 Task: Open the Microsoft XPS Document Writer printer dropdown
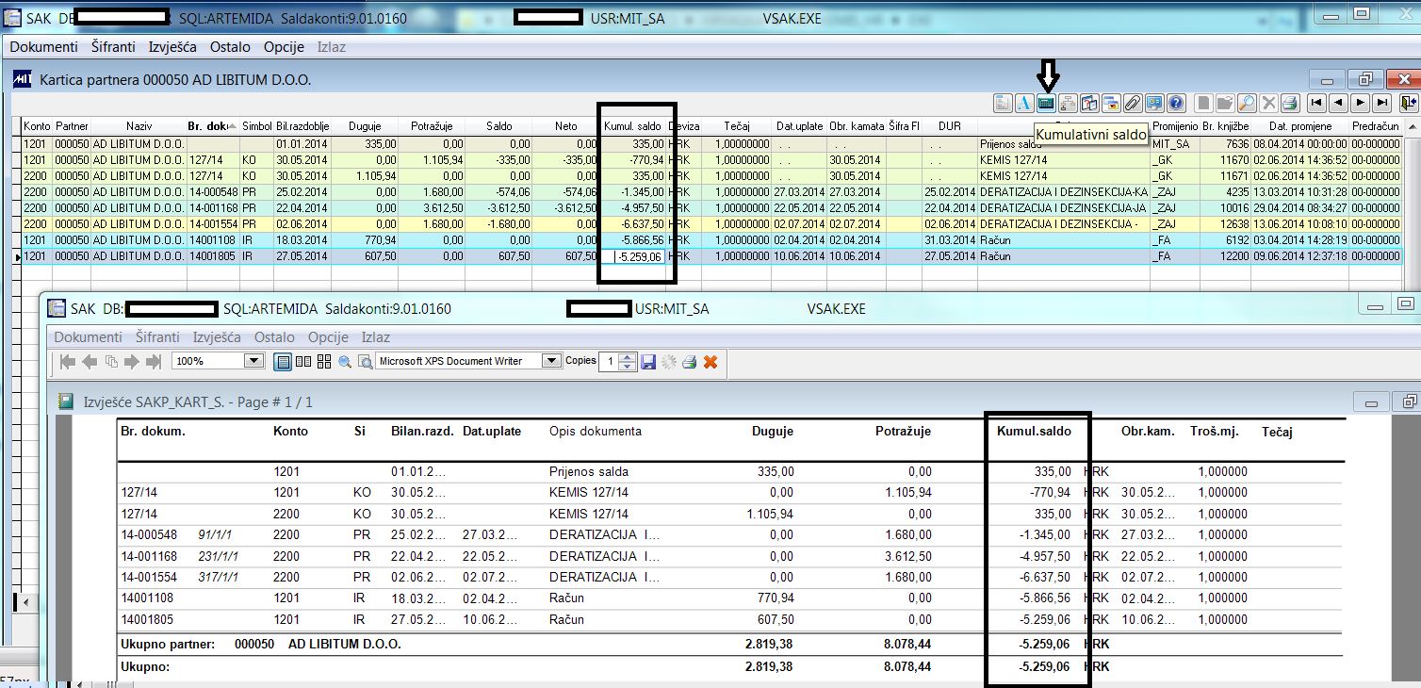click(x=551, y=361)
